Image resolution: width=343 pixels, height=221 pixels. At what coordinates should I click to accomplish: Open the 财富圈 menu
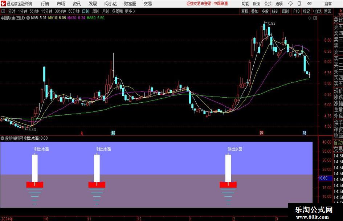130,4
